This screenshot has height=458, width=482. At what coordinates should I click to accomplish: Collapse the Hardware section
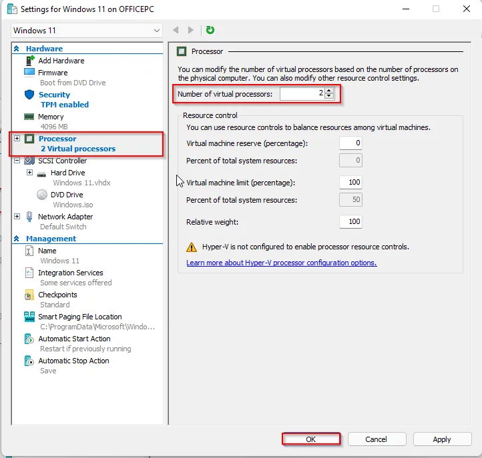click(x=17, y=49)
